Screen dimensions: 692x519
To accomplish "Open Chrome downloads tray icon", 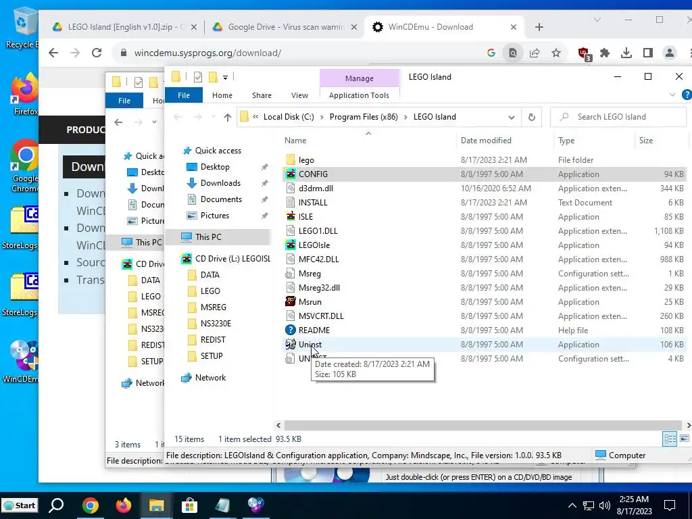I will pos(626,53).
